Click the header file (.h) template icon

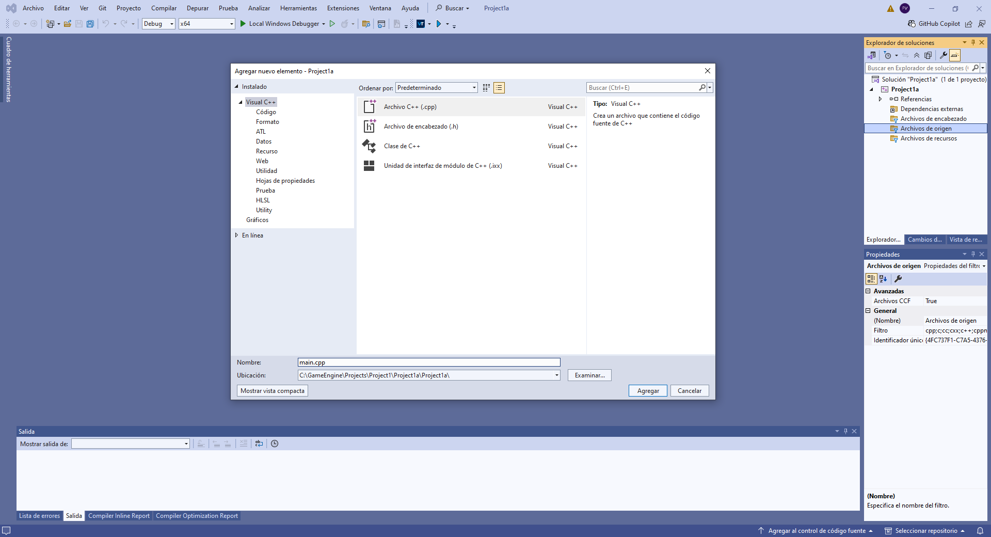tap(370, 127)
